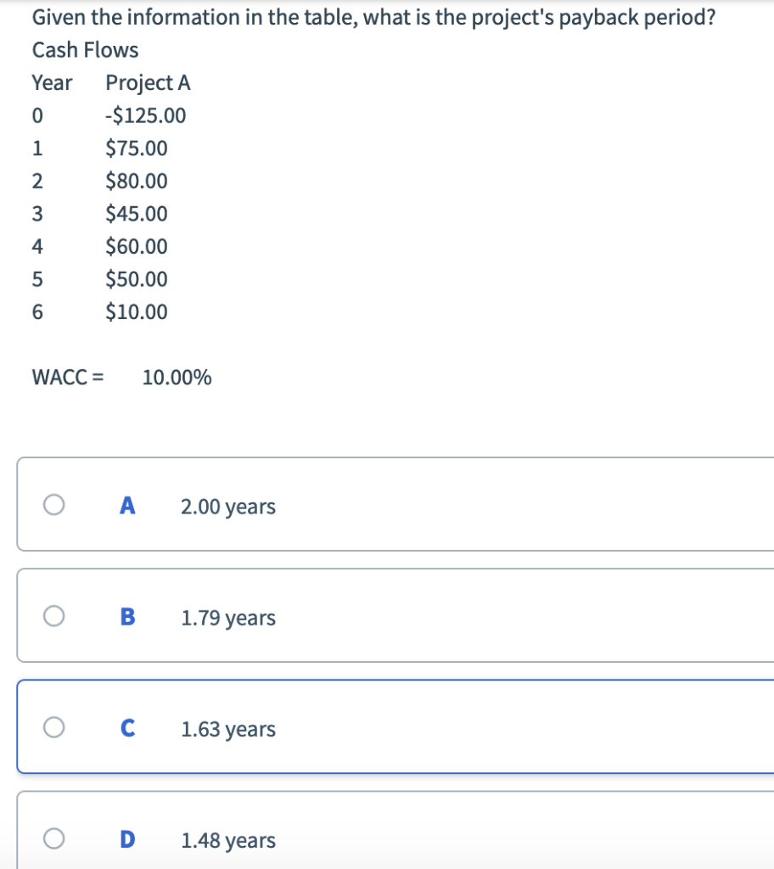
Task: Select the radio button for answer B
Action: pyautogui.click(x=54, y=616)
